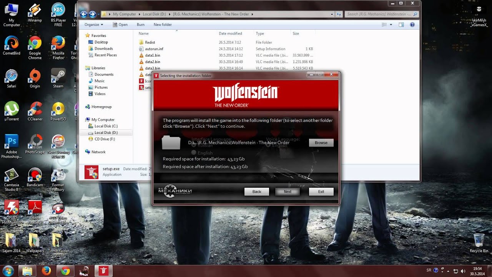Launch Camtasia Studio 8 shortcut

[x=12, y=180]
